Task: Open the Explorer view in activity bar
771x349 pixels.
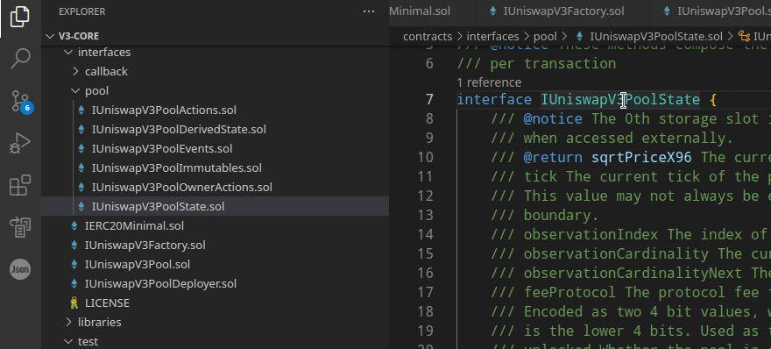Action: [x=20, y=18]
